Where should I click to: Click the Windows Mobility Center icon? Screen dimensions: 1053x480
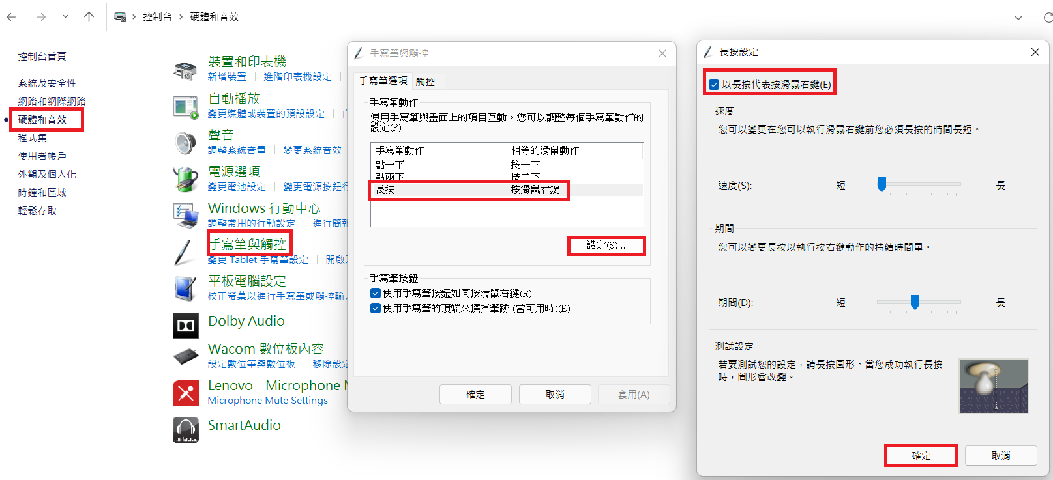[x=186, y=216]
